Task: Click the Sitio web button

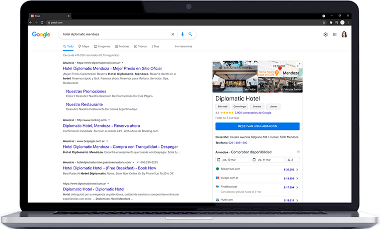Action: click(222, 106)
